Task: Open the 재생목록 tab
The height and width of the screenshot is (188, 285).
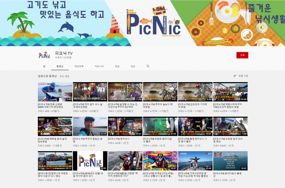Action: [x=79, y=66]
